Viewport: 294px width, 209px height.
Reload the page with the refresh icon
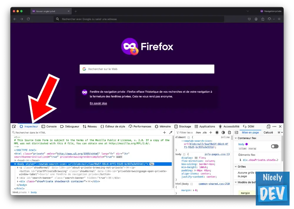28,19
